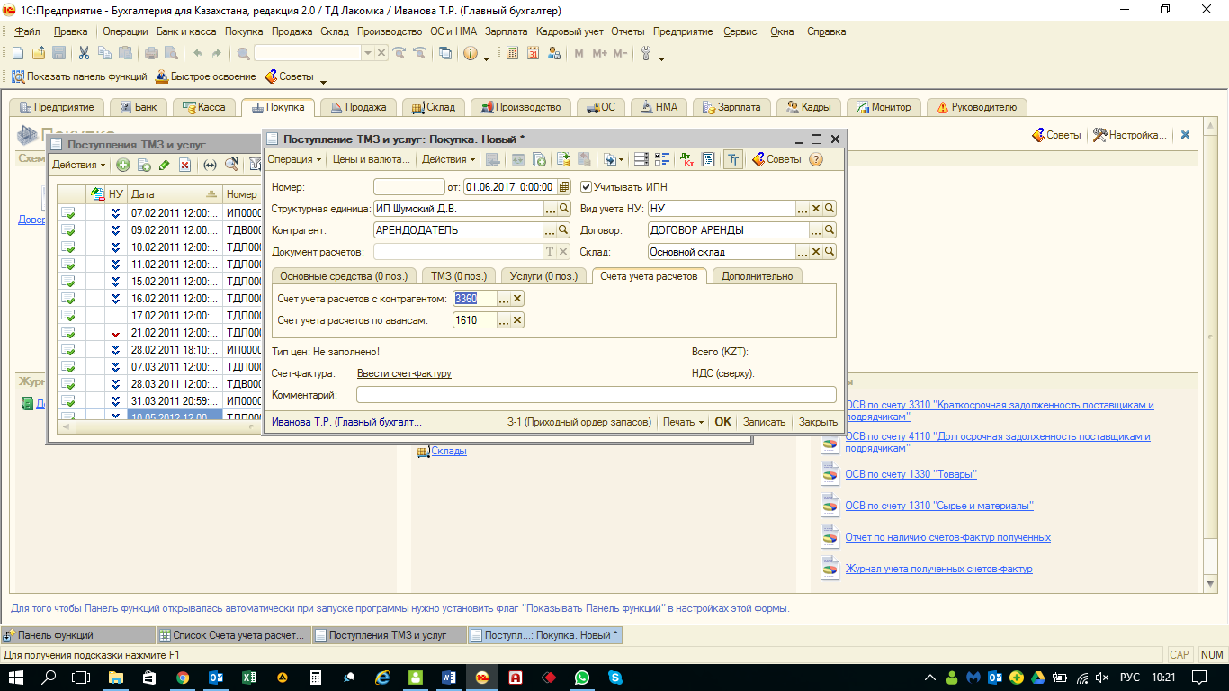Open Банк и касса menu
Viewport: 1229px width, 691px height.
click(186, 31)
